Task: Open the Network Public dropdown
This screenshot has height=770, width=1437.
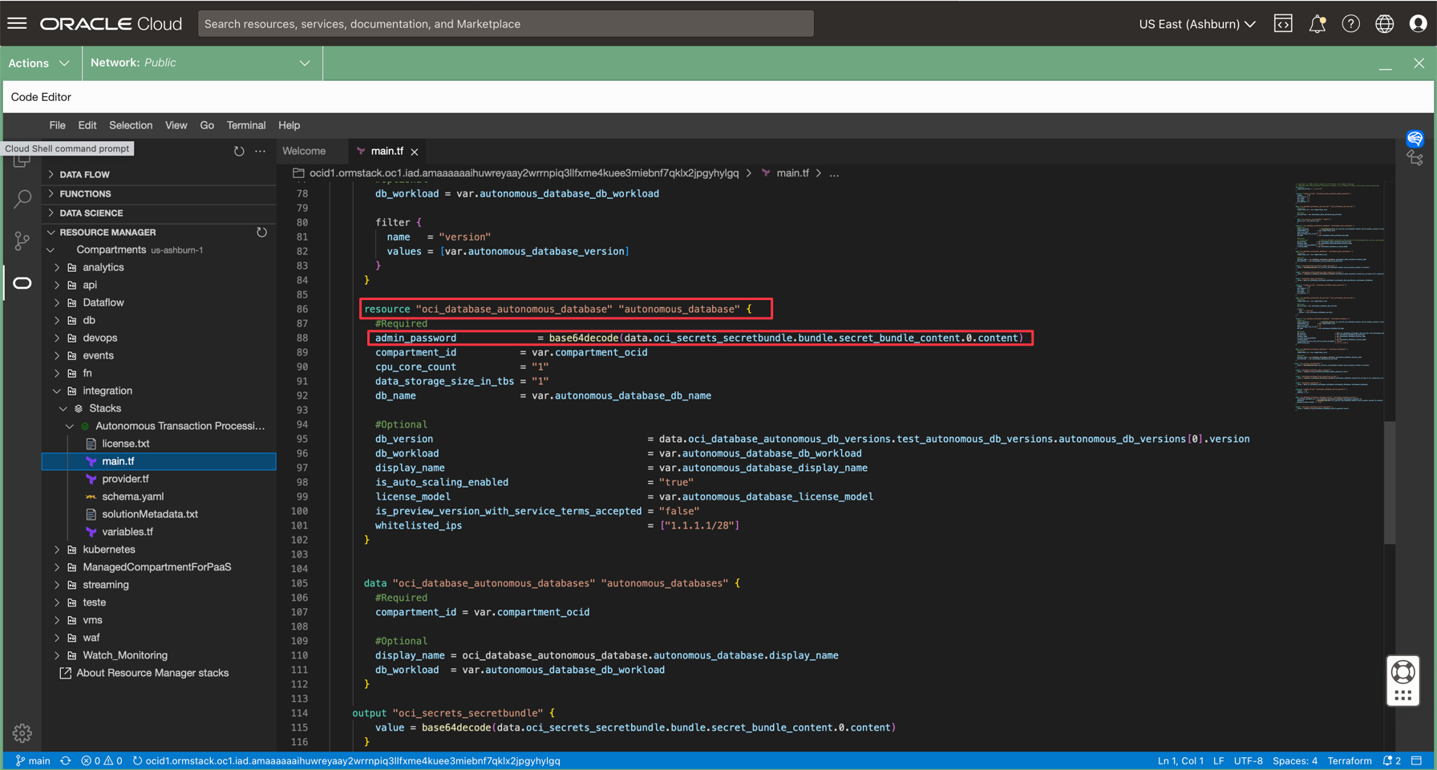Action: pos(200,63)
